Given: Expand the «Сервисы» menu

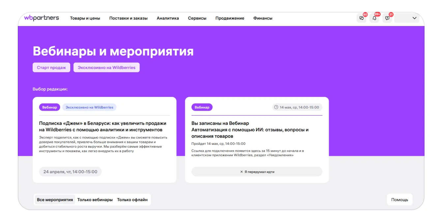Looking at the screenshot, I should coord(197,18).
